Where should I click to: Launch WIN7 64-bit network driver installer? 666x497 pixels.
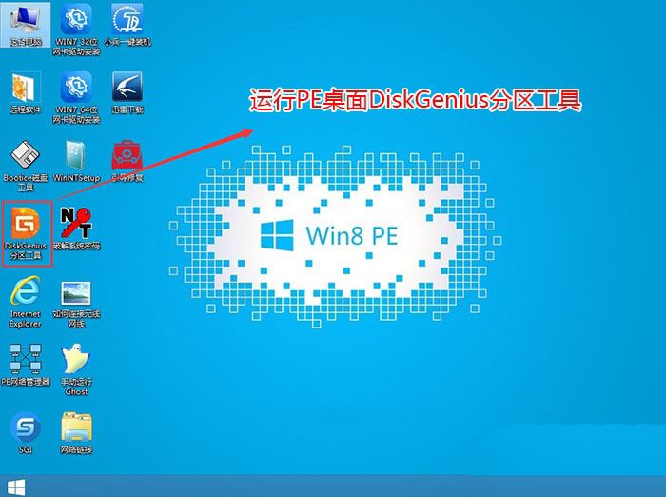point(75,89)
